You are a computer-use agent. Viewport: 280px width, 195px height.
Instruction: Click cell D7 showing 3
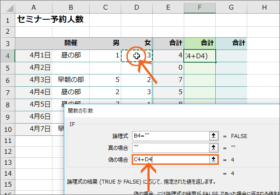(136, 92)
